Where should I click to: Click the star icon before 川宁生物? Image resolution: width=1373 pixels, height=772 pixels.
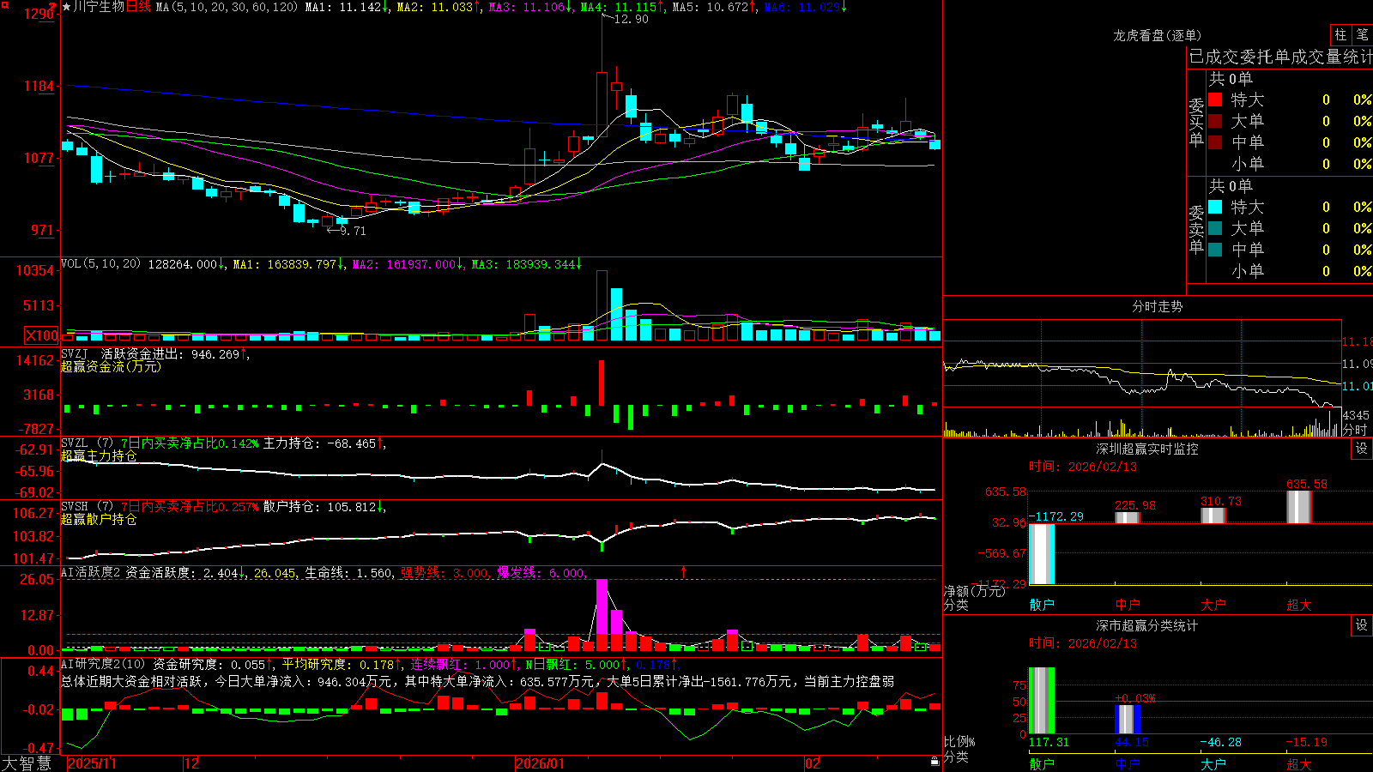coord(66,7)
